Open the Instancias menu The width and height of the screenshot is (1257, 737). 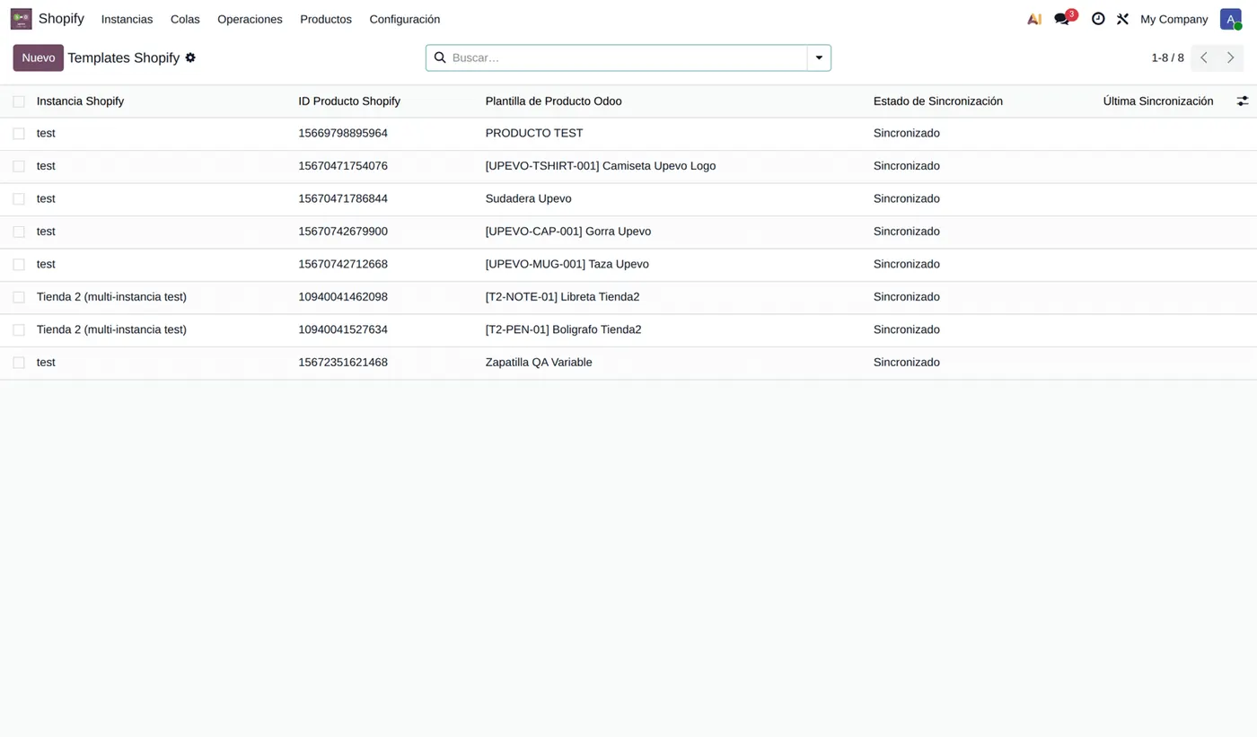[x=127, y=19]
